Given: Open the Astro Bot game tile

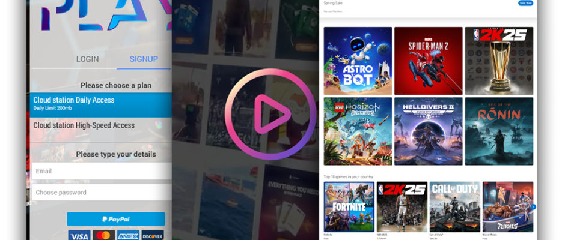Looking at the screenshot, I should pyautogui.click(x=358, y=61).
